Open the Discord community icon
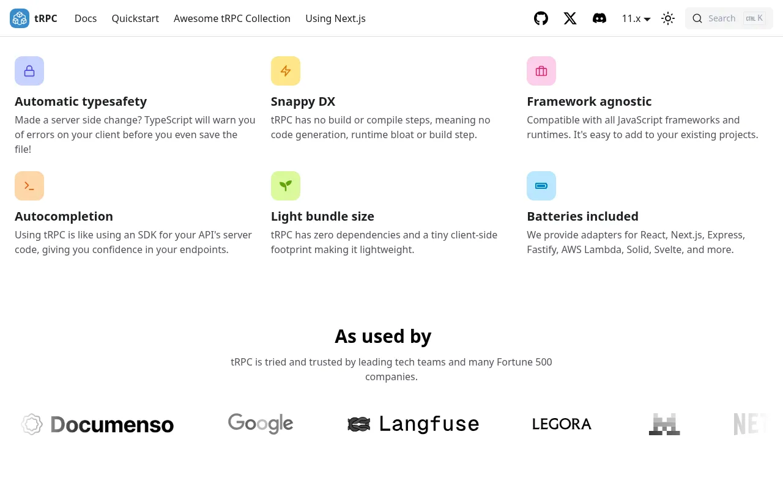Screen dimensions: 783x489 [x=599, y=18]
